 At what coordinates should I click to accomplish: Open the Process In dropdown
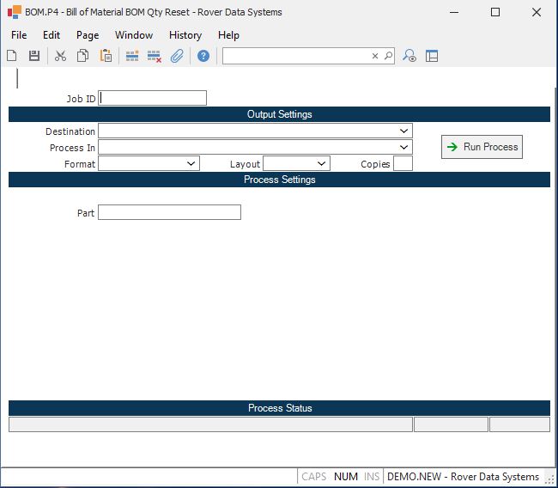pyautogui.click(x=403, y=148)
